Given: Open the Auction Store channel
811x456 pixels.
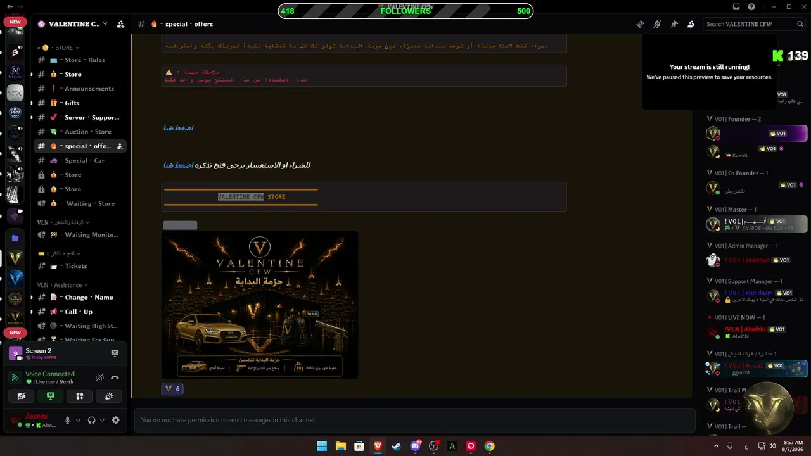Looking at the screenshot, I should pyautogui.click(x=80, y=132).
